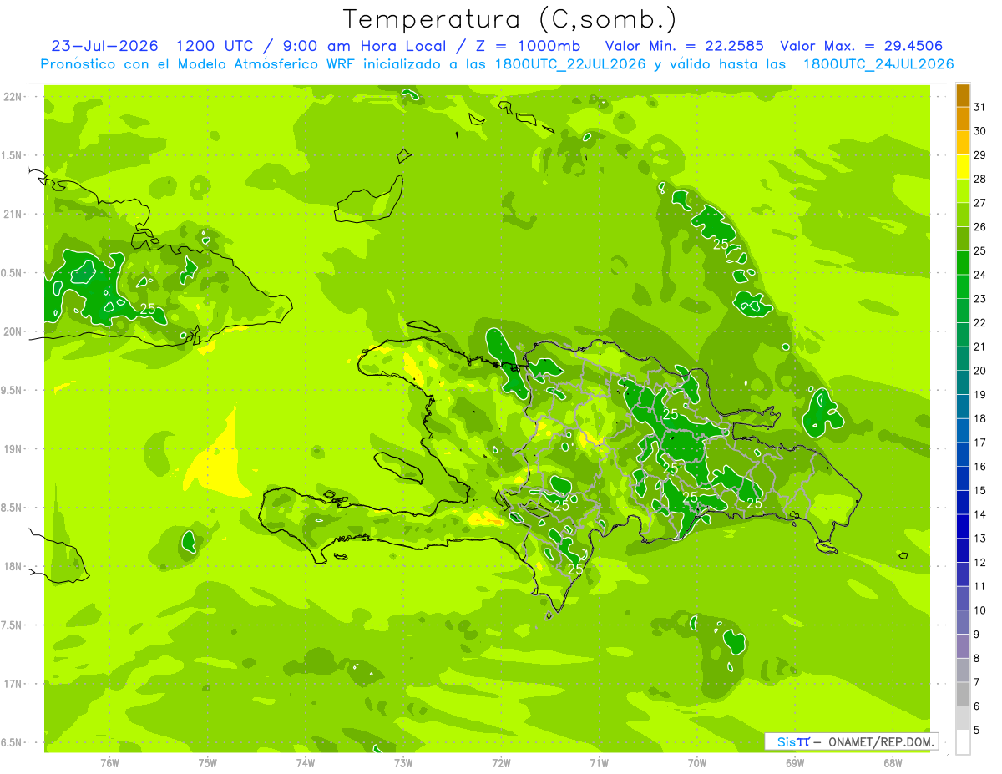
Task: Click the gray 6–7 color bar segment
Action: [963, 694]
